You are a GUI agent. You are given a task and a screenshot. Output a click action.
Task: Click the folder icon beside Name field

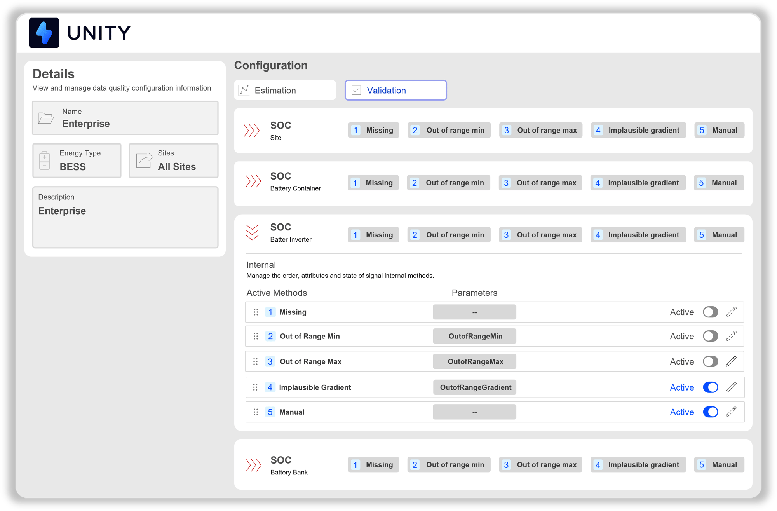click(45, 119)
